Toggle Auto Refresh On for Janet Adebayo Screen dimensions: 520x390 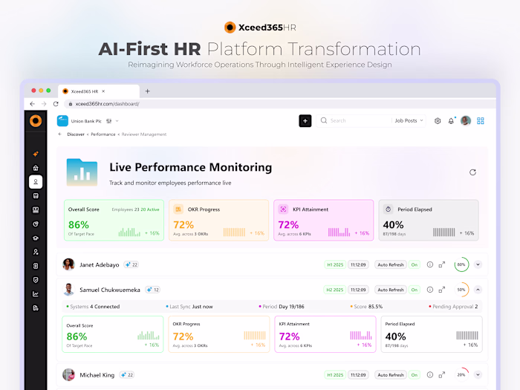415,264
